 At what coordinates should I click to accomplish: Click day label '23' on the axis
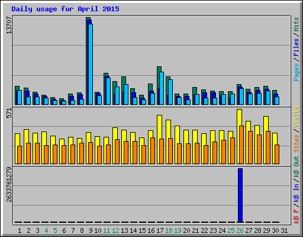tap(213, 230)
